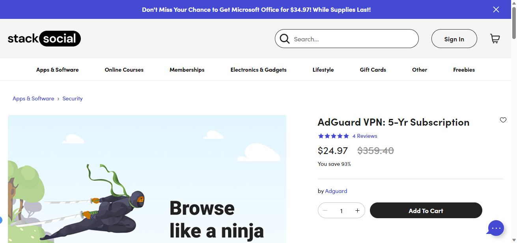Decrease quantity with the minus button
This screenshot has width=517, height=243.
coord(325,211)
